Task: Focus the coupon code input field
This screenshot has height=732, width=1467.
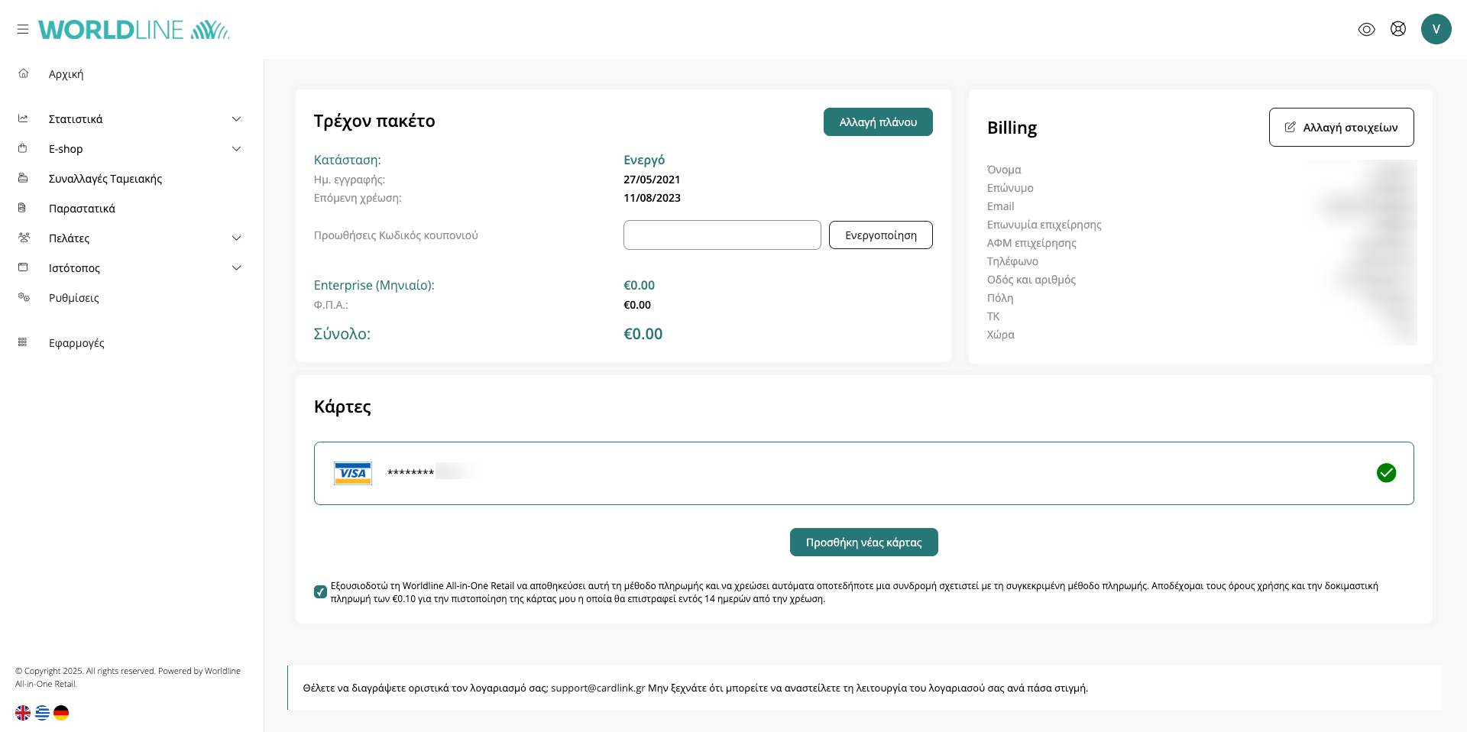Action: pos(721,235)
